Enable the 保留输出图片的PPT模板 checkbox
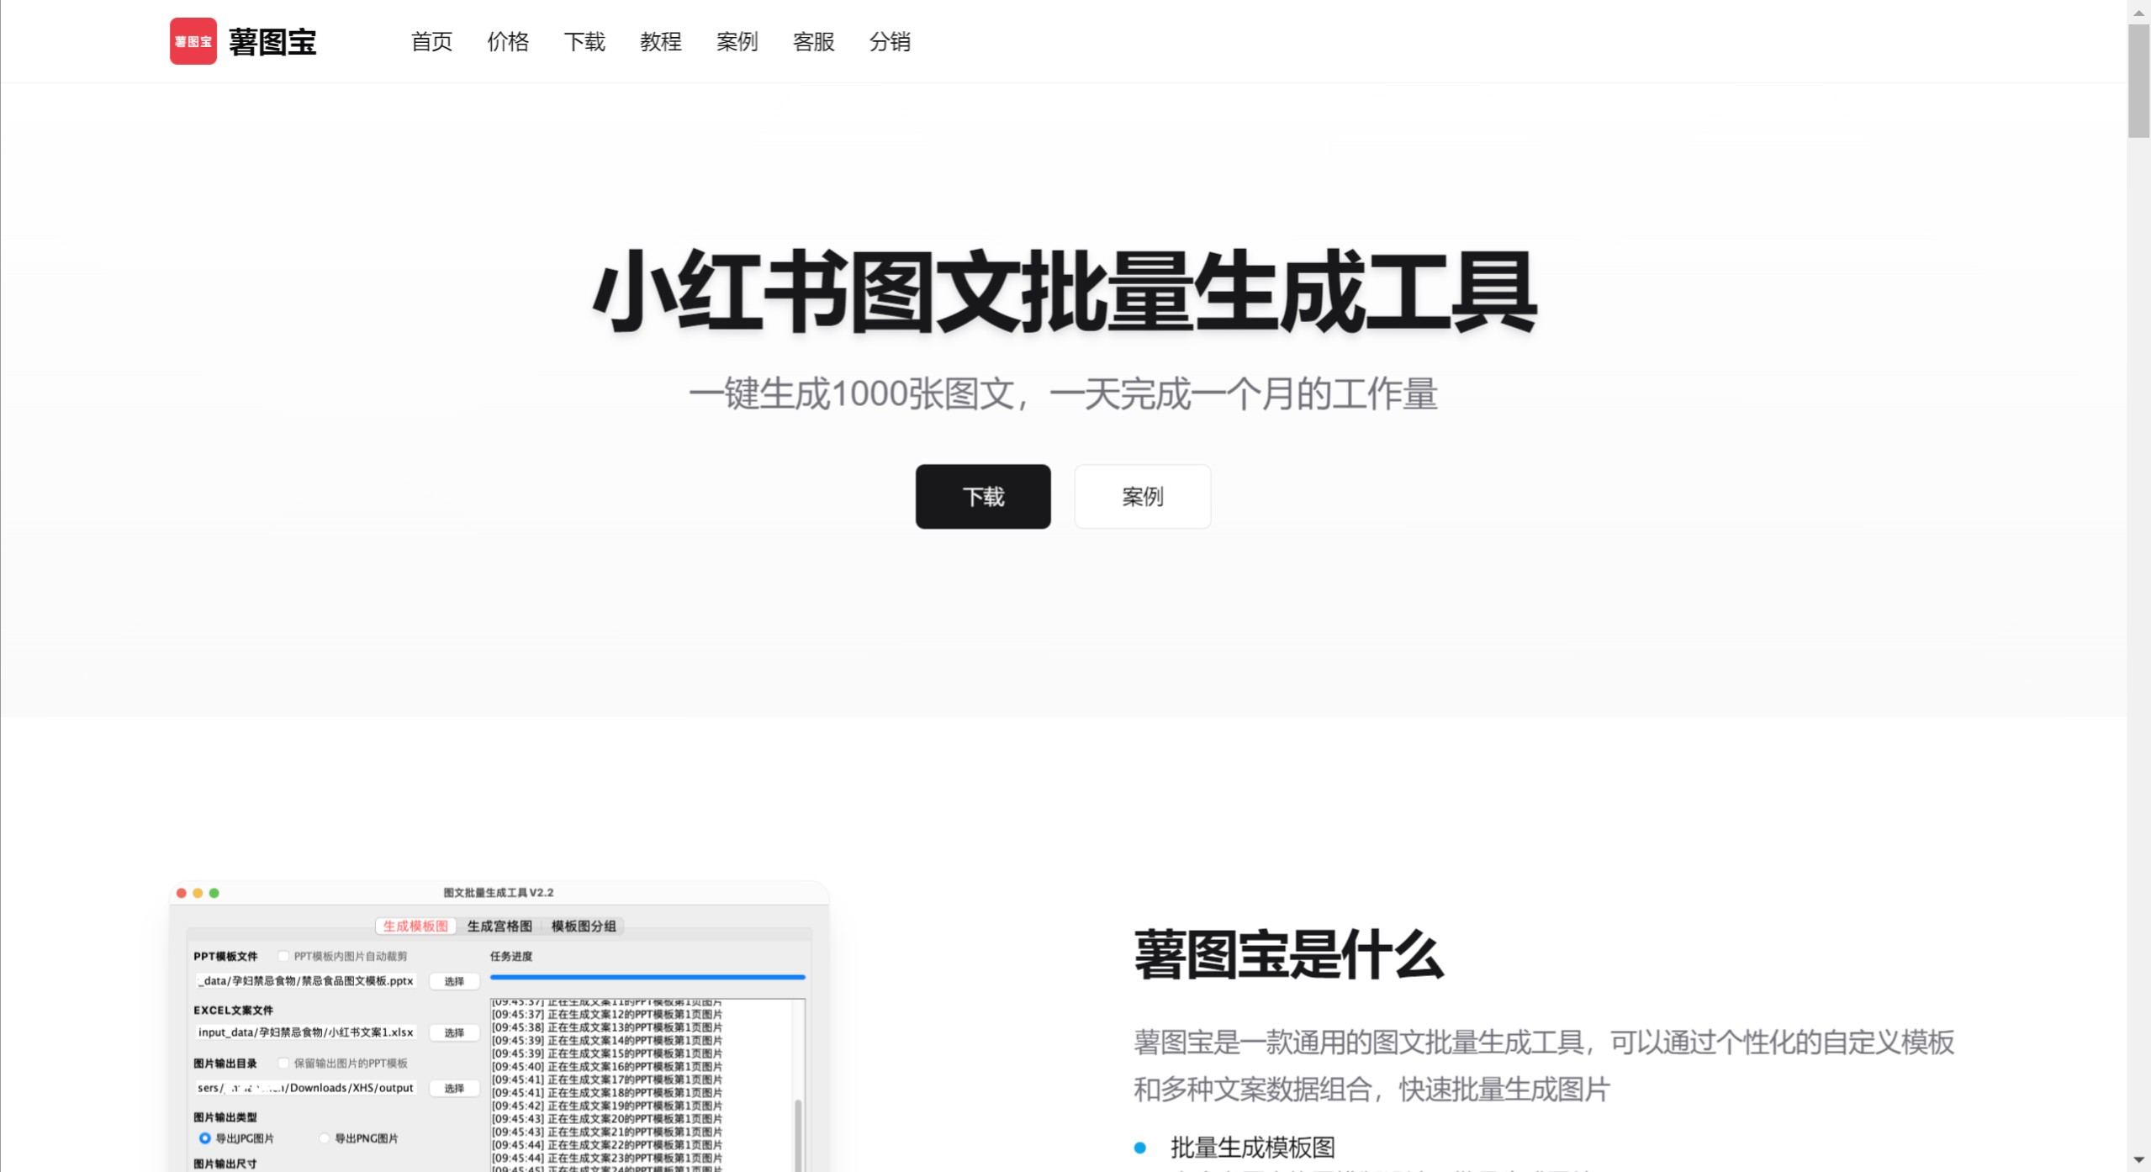 pyautogui.click(x=283, y=1063)
